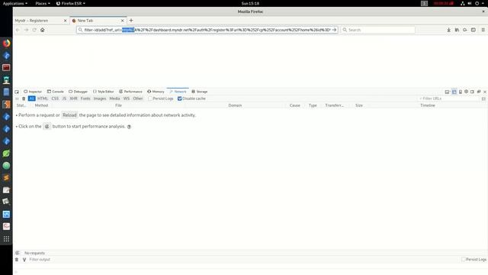The height and width of the screenshot is (275, 488).
Task: Sort by the Domain column header
Action: 235,105
